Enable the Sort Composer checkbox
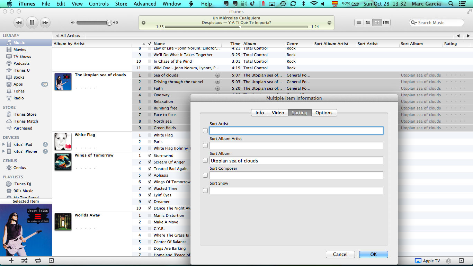 [205, 175]
